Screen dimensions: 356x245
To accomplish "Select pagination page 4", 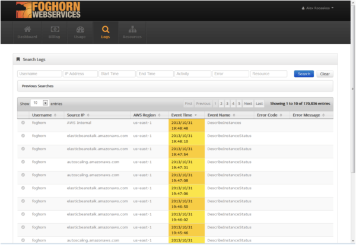I will tap(233, 104).
